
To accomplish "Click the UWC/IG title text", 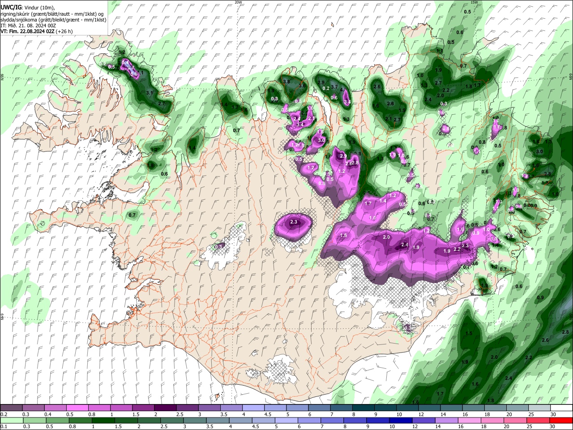I will (x=10, y=7).
